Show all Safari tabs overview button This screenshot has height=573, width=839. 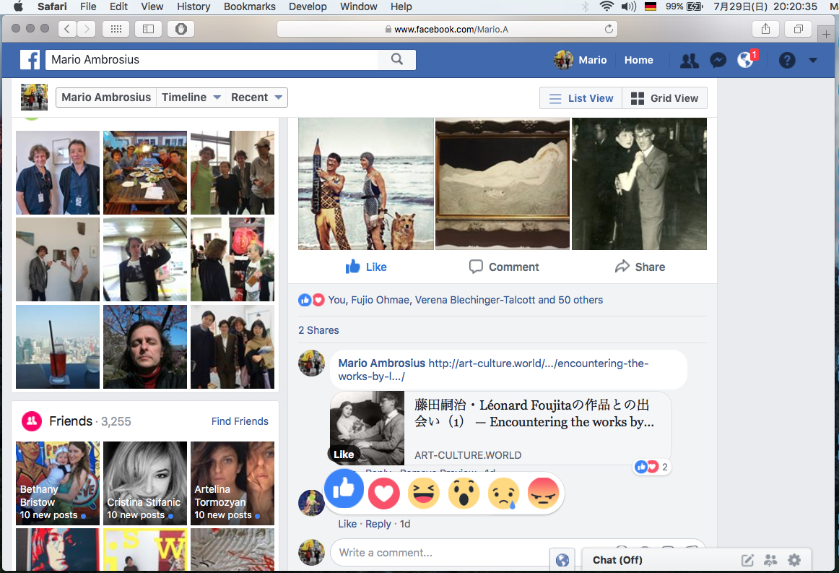point(799,29)
